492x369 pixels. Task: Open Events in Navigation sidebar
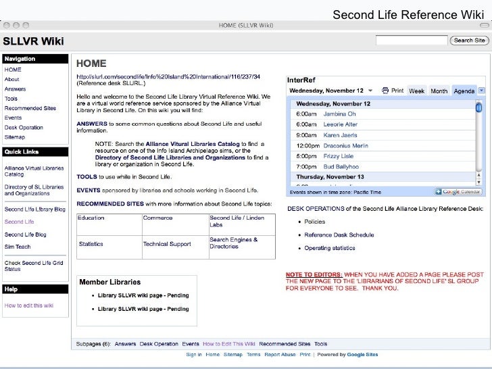click(x=13, y=118)
